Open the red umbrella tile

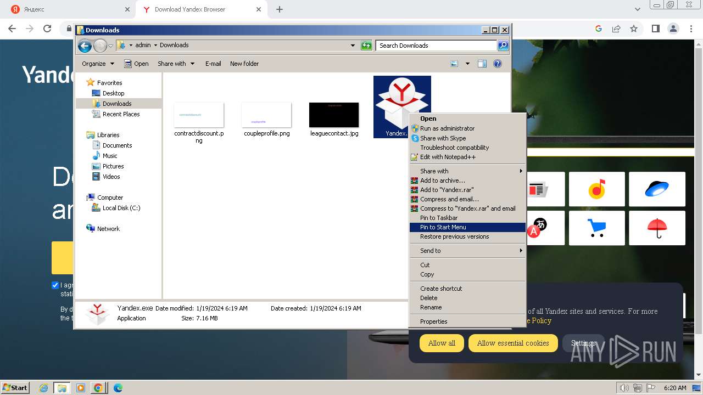click(657, 228)
